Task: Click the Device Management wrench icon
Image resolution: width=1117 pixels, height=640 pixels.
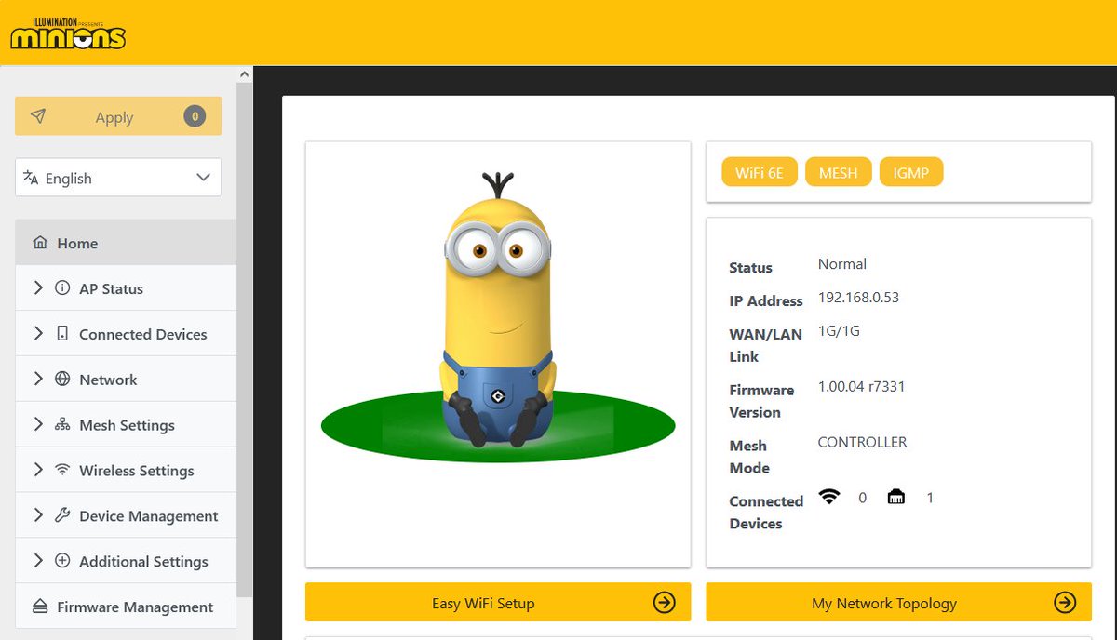Action: pyautogui.click(x=62, y=515)
